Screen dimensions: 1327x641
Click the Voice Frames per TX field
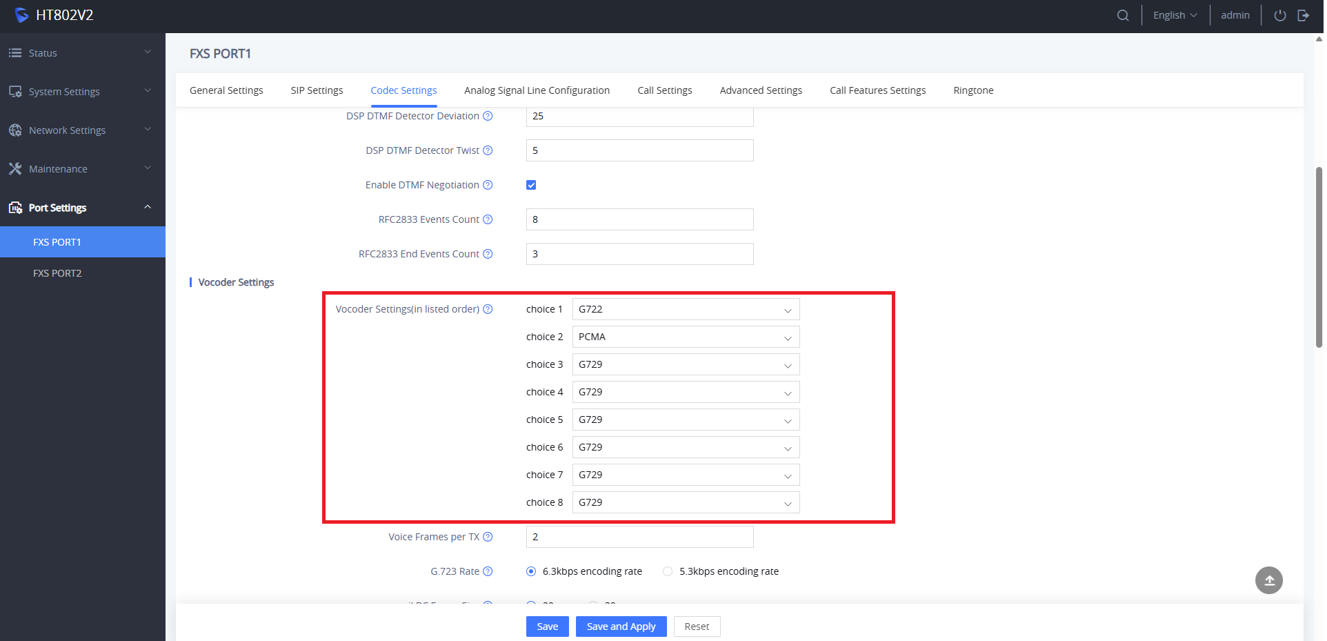639,537
